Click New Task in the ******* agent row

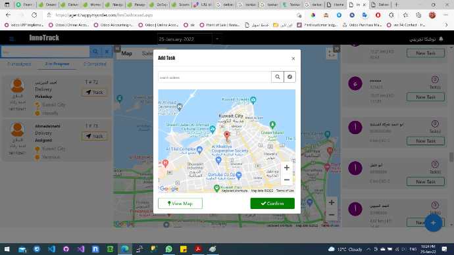click(425, 97)
